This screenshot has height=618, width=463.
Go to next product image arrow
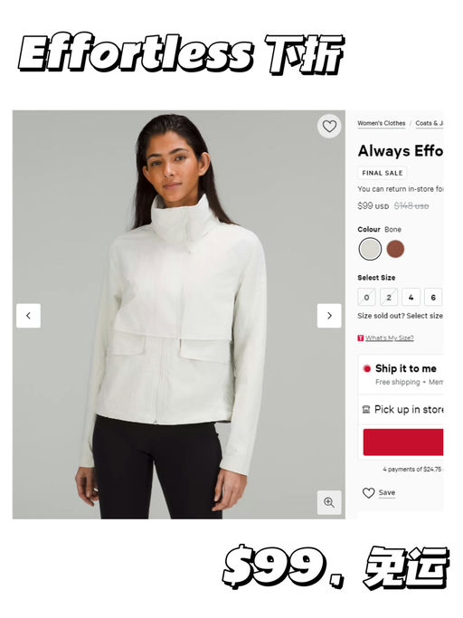(329, 315)
